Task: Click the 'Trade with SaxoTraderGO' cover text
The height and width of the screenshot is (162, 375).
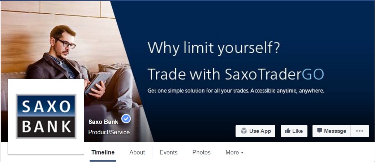Action: coord(236,74)
